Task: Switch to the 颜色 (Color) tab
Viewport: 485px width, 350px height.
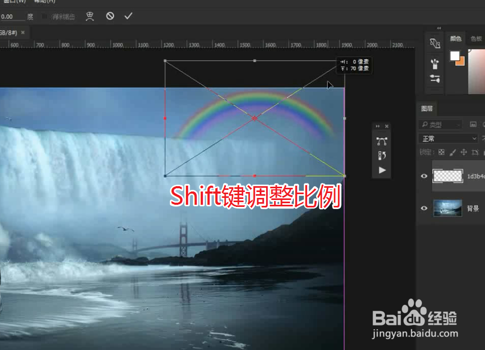Action: 455,38
